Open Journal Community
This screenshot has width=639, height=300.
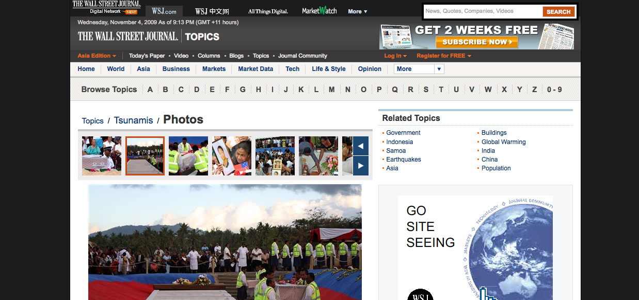302,56
